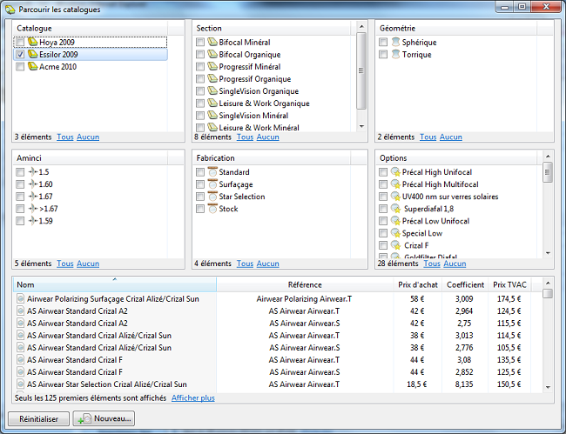Sort results by Coefficient column header

click(465, 284)
